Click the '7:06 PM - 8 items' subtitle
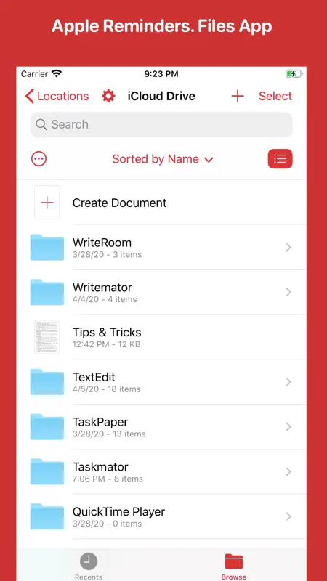 (x=108, y=479)
